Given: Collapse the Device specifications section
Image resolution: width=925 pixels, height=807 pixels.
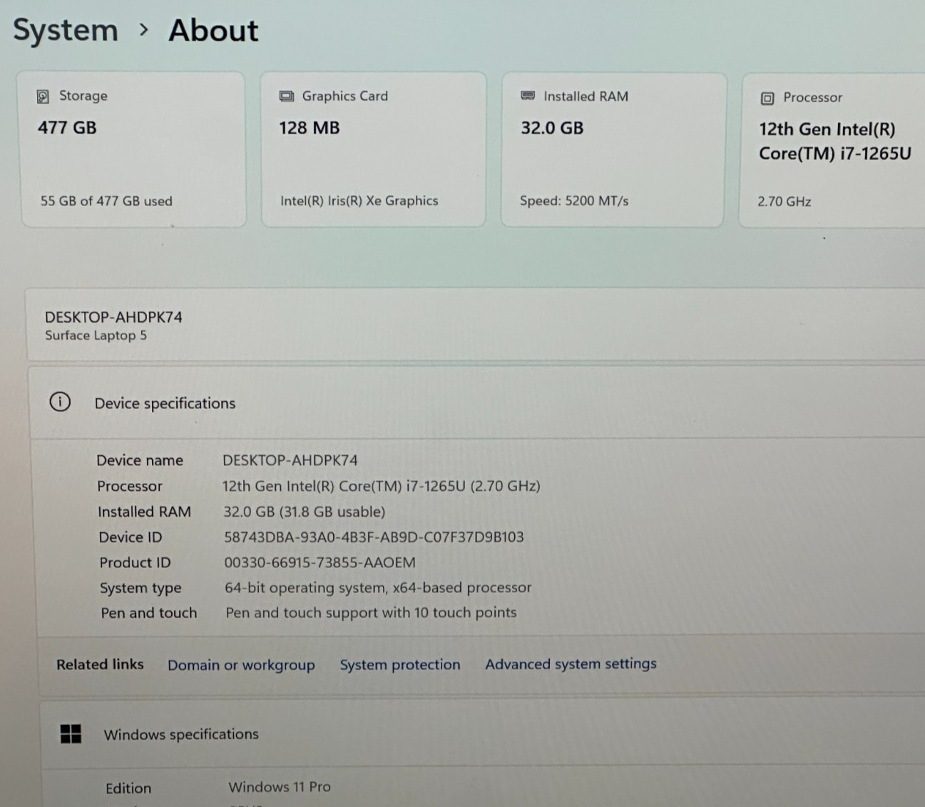Looking at the screenshot, I should (x=476, y=402).
